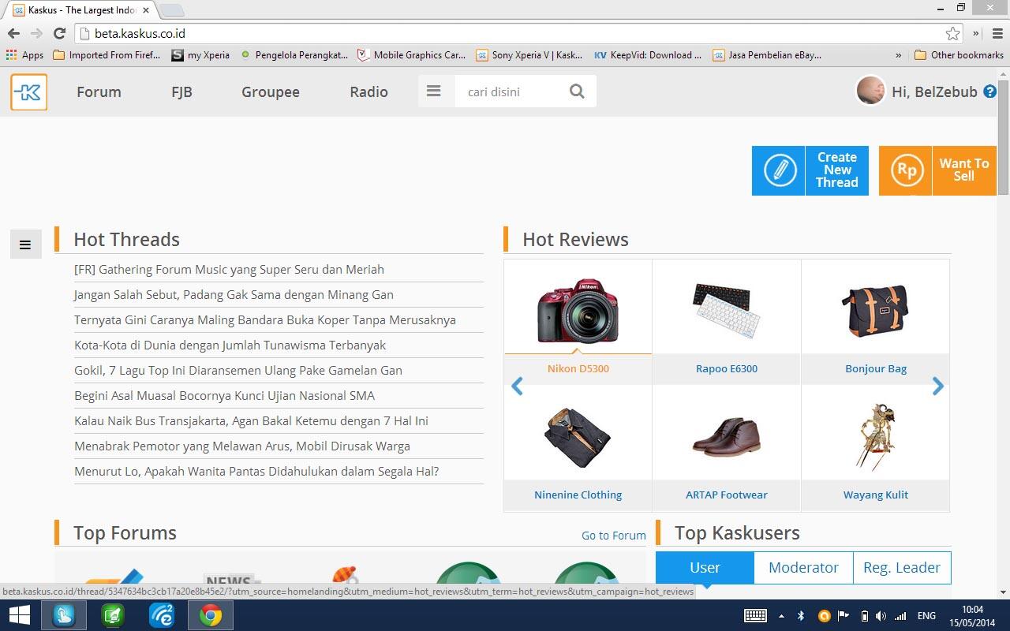Open thread Kalau Naik Bus Transjakarta
Viewport: 1010px width, 631px height.
pos(251,420)
